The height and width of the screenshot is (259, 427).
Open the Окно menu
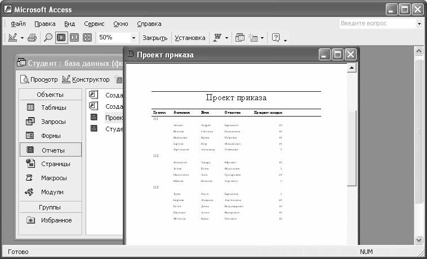121,24
